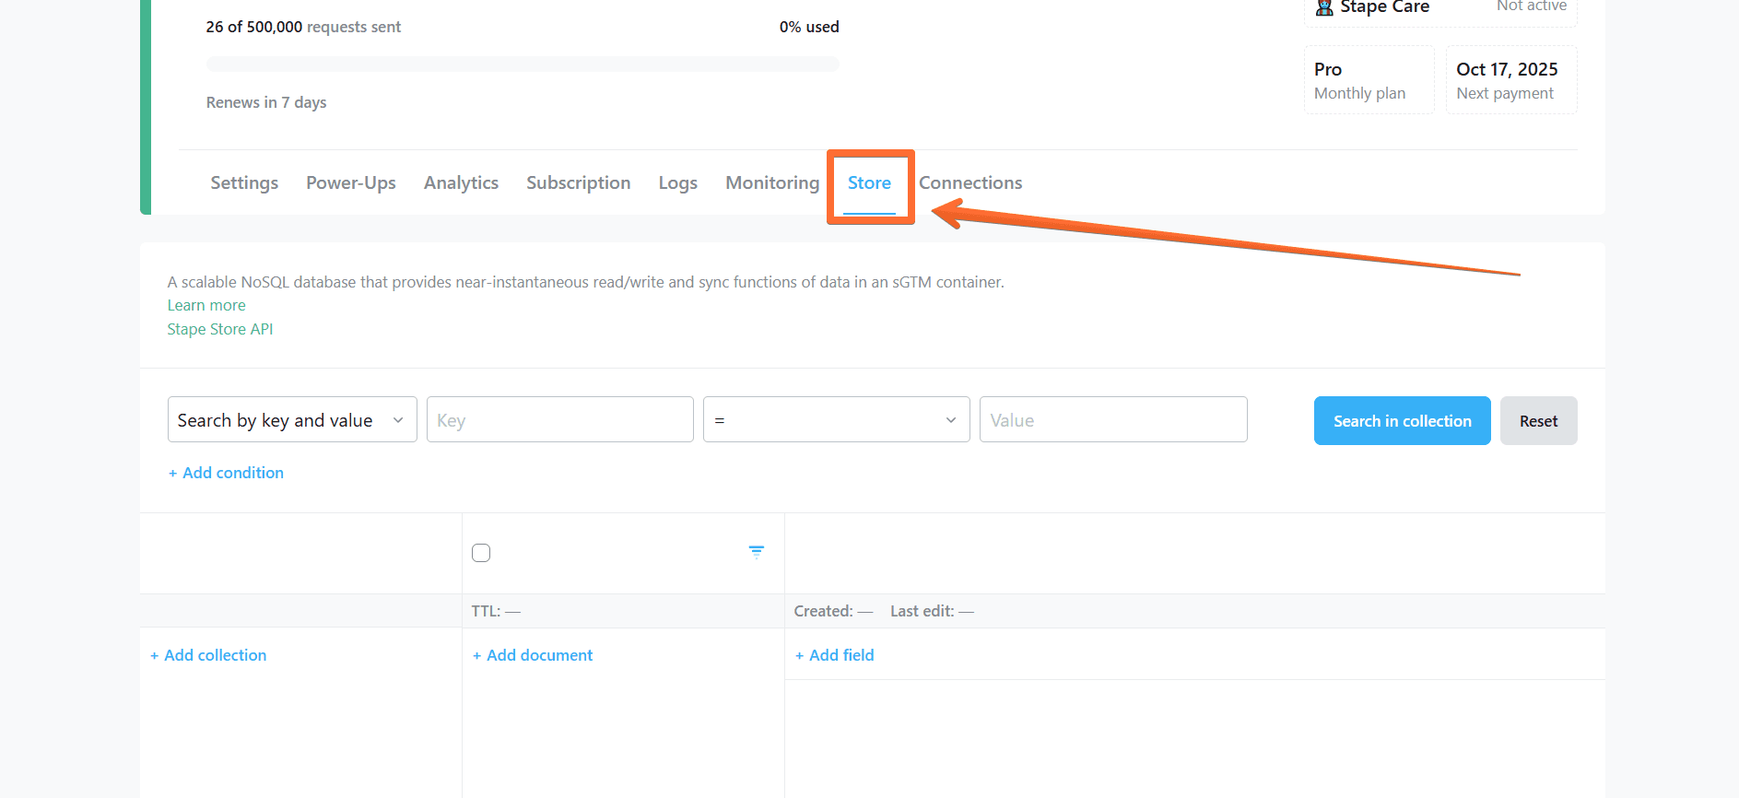
Task: Open the Search by key and value dropdown
Action: [x=292, y=420]
